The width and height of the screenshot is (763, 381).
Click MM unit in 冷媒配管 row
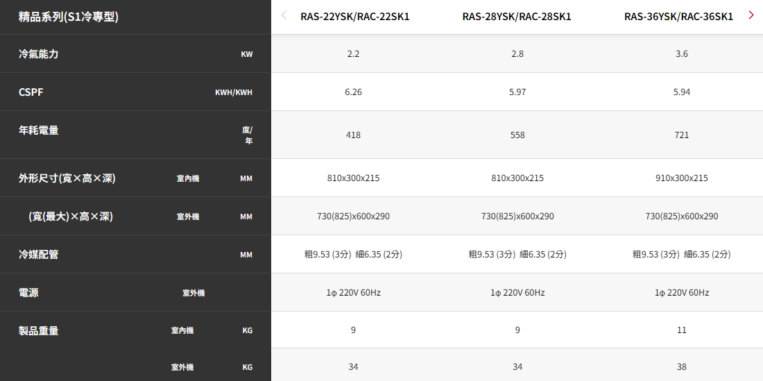click(246, 255)
